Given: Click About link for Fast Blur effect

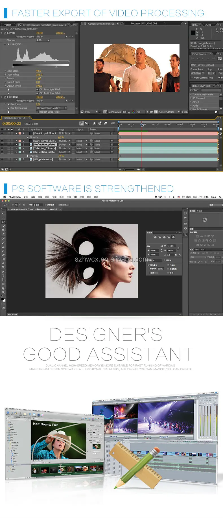Looking at the screenshot, I should 60,97.
